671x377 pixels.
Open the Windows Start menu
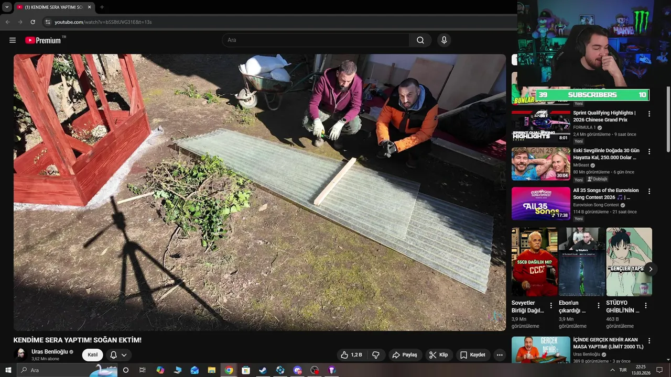(8, 370)
